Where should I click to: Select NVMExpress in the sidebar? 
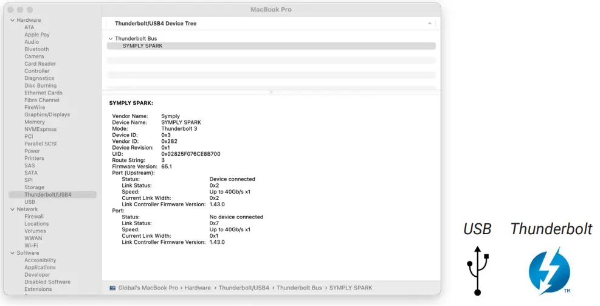(x=41, y=130)
